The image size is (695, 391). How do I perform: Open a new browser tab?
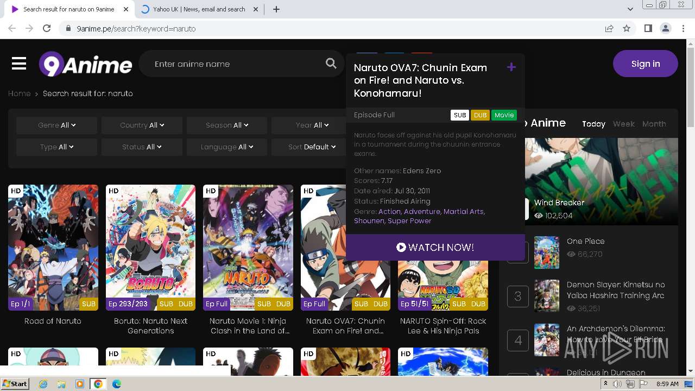(x=276, y=9)
